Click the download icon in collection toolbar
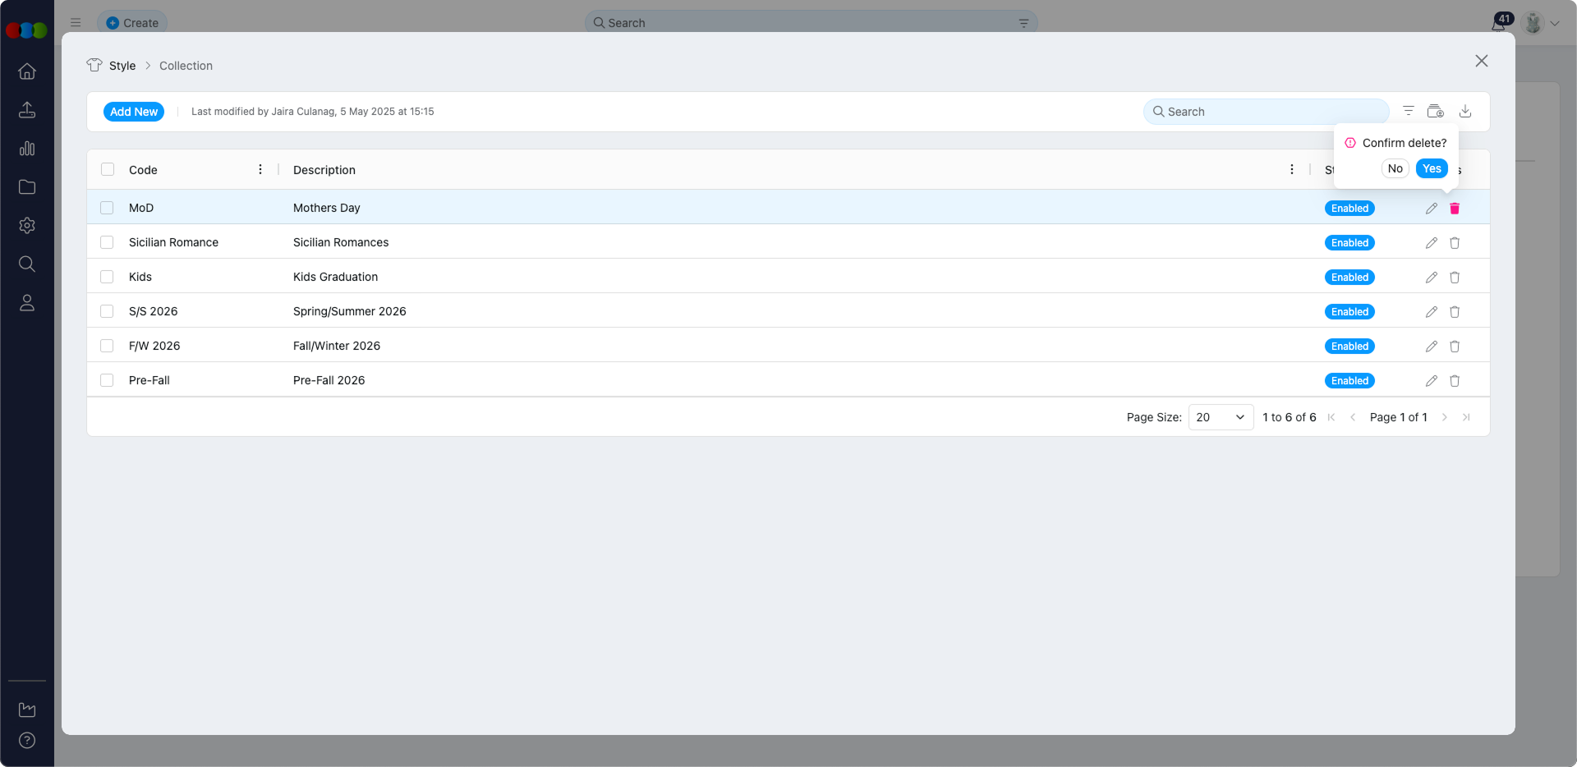The width and height of the screenshot is (1577, 767). [1465, 112]
